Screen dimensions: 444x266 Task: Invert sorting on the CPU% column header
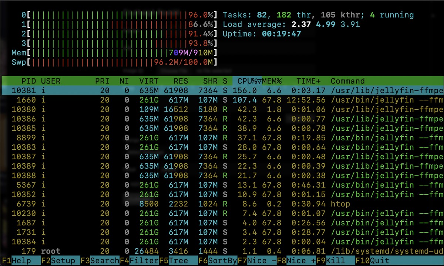(x=247, y=81)
